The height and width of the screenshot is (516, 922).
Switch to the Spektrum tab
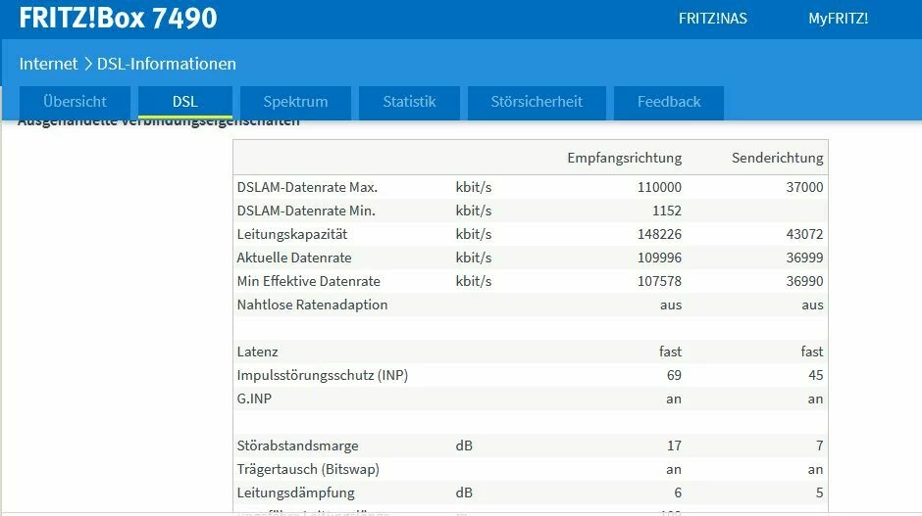(295, 102)
